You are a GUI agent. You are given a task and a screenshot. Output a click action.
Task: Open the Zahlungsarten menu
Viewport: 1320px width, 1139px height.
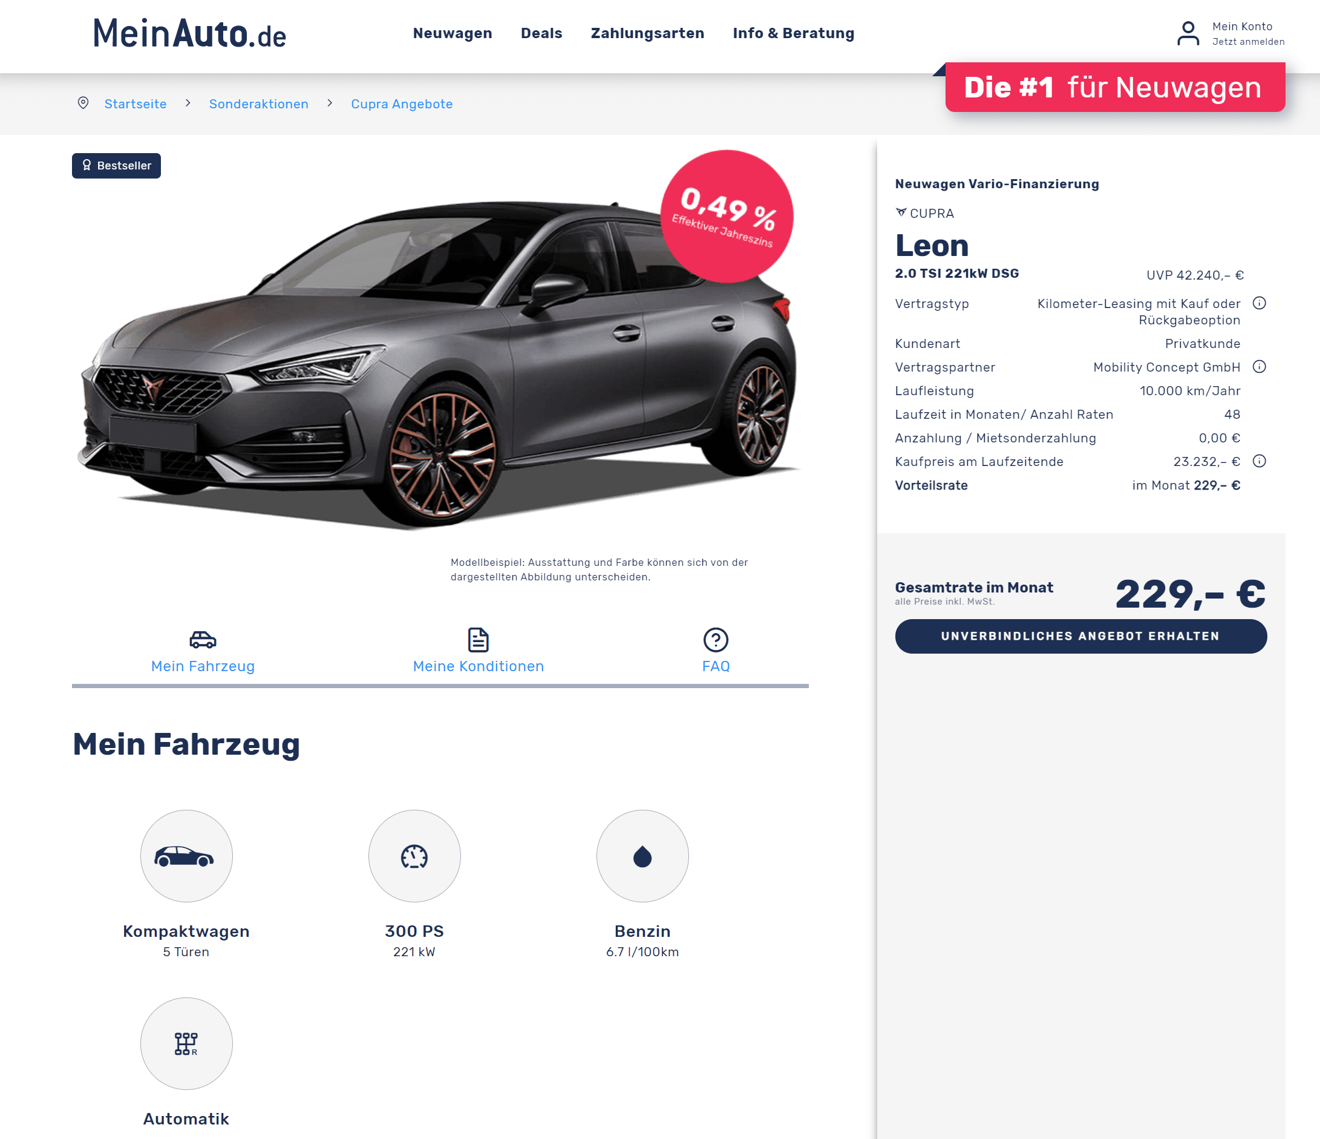pyautogui.click(x=647, y=33)
